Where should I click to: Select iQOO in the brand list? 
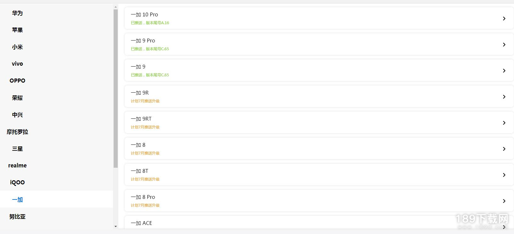17,182
